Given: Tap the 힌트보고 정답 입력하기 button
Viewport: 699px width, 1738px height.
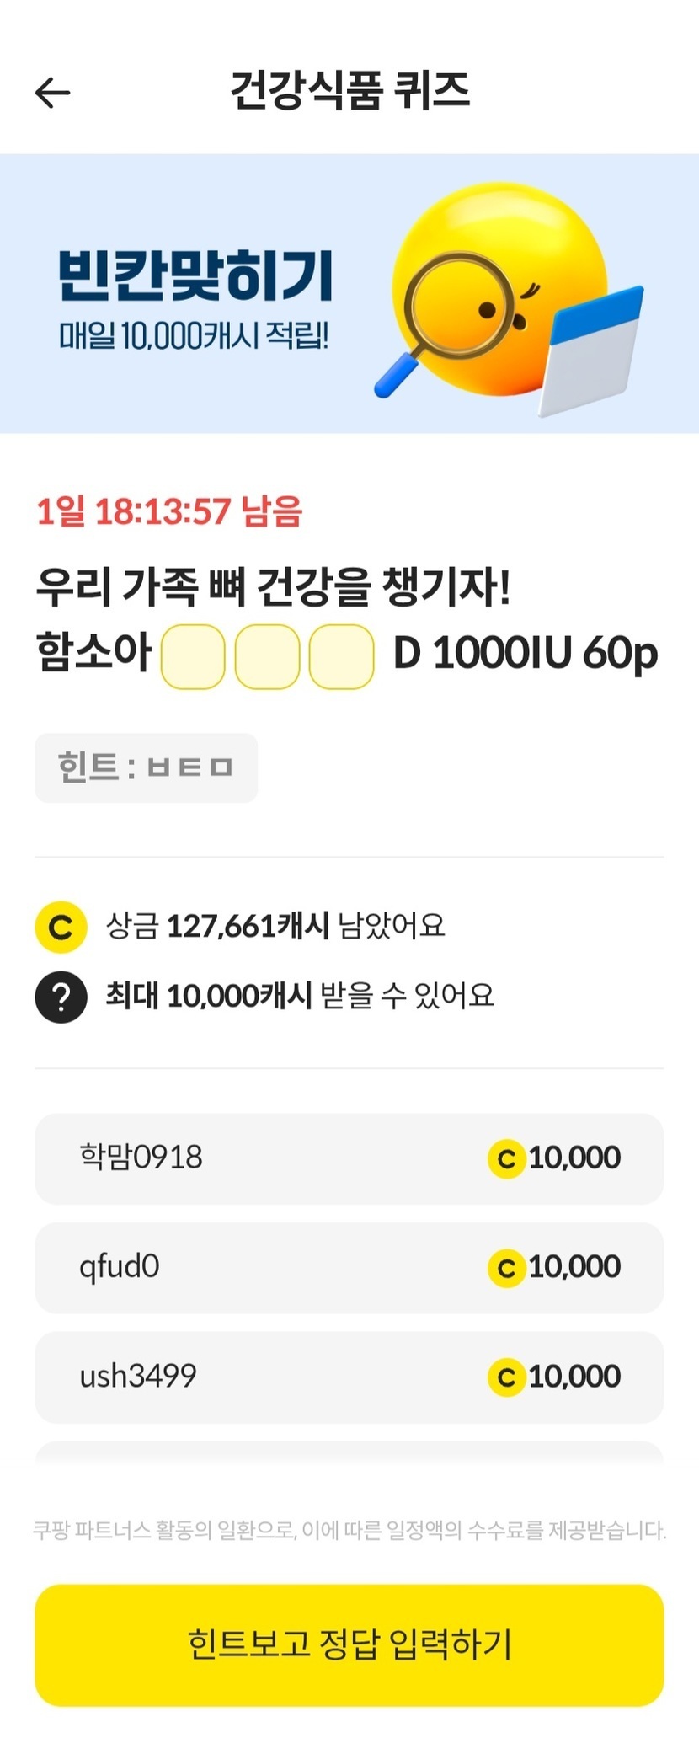Looking at the screenshot, I should tap(349, 1644).
